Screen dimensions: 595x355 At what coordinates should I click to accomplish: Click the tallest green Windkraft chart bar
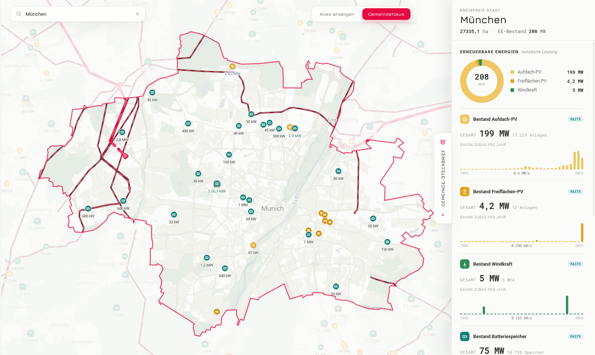567,305
